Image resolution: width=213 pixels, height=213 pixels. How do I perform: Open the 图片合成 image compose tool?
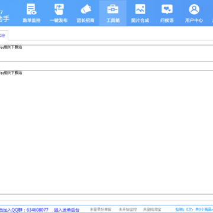click(140, 13)
